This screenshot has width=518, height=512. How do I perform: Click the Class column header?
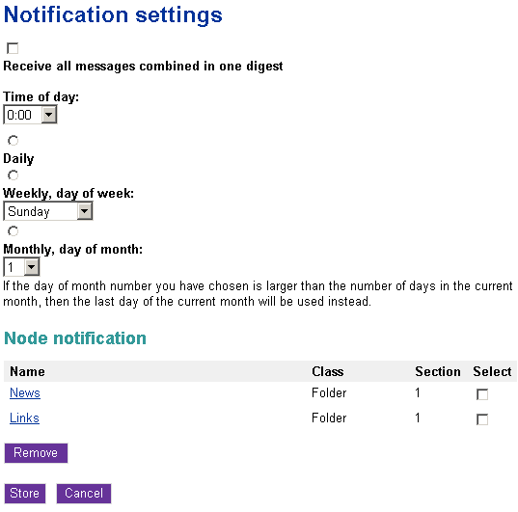point(328,371)
